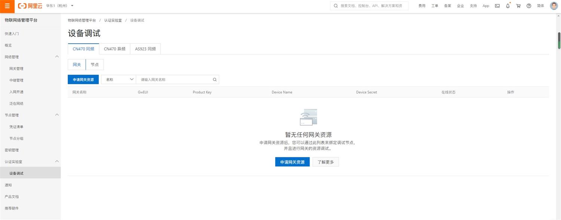The width and height of the screenshot is (561, 220).
Task: Click the 了解更多 button
Action: pyautogui.click(x=325, y=162)
